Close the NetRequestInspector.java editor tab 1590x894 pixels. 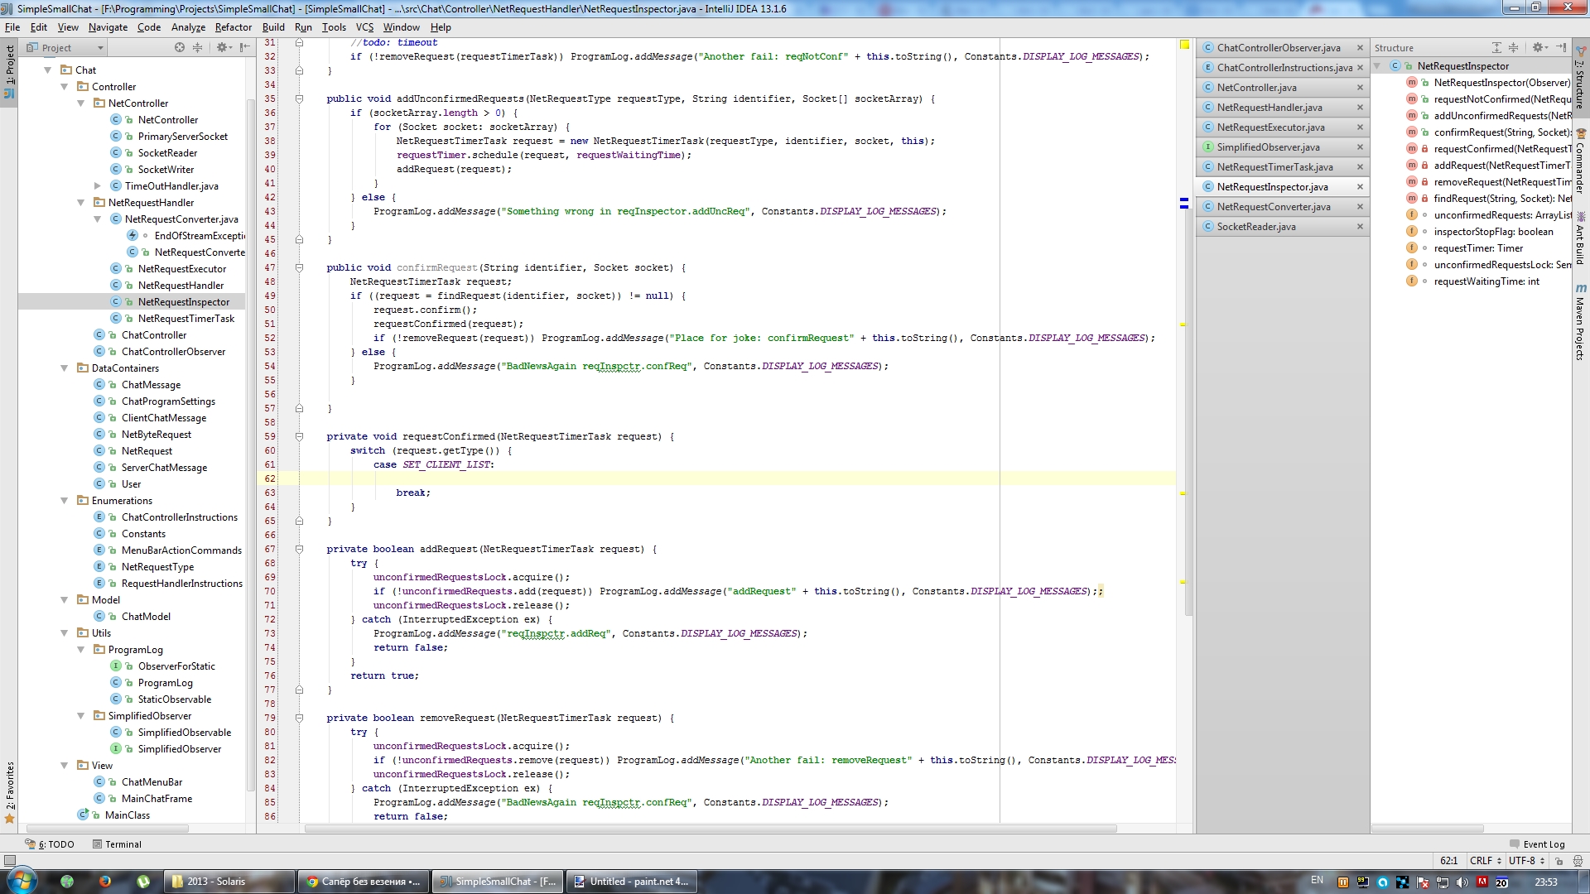(x=1360, y=187)
